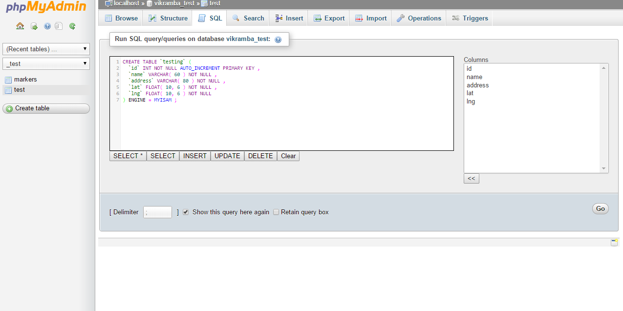623x311 pixels.
Task: Click the DELETE query button
Action: [260, 156]
